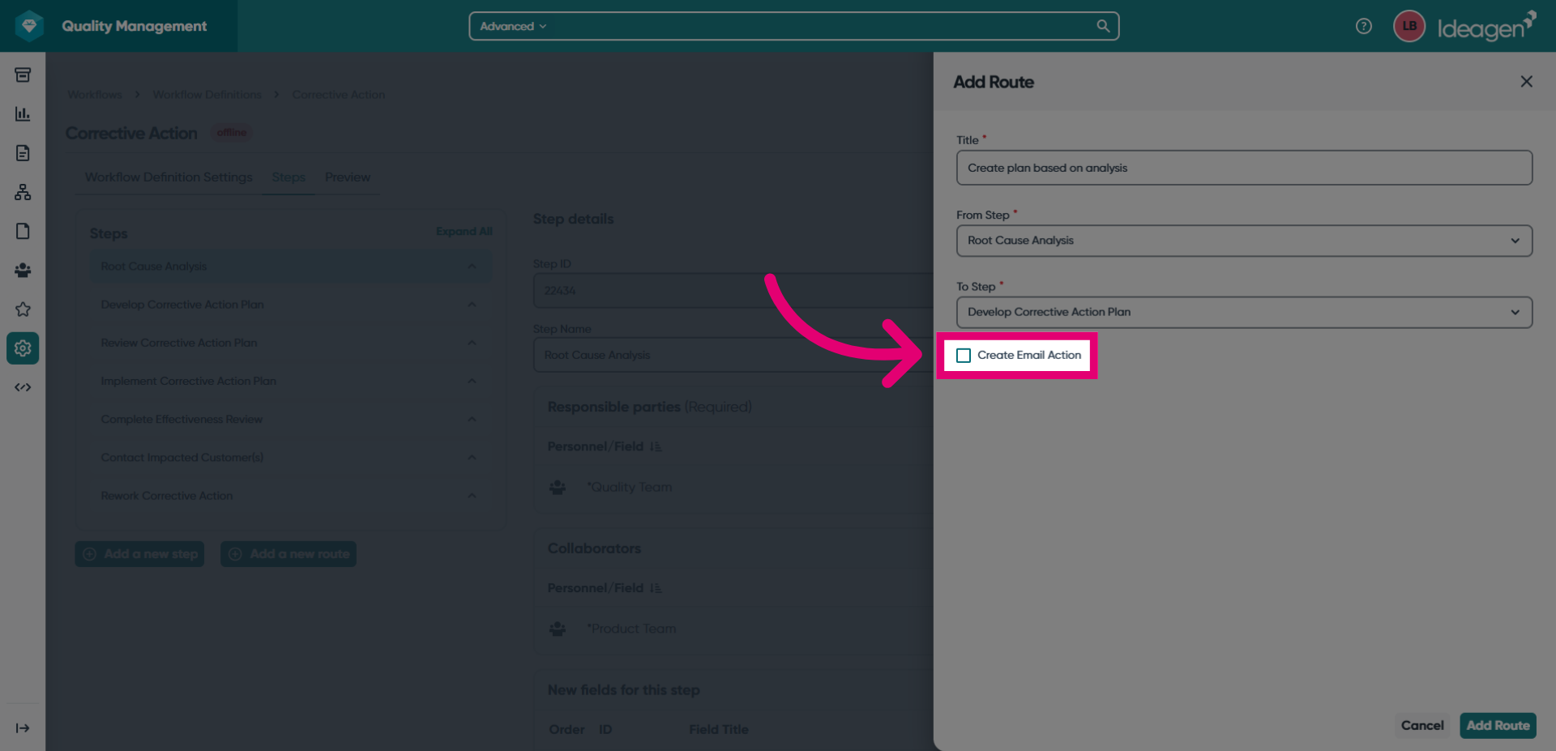Expand the Contact Impacted Customer(s) step chevron

(x=472, y=458)
